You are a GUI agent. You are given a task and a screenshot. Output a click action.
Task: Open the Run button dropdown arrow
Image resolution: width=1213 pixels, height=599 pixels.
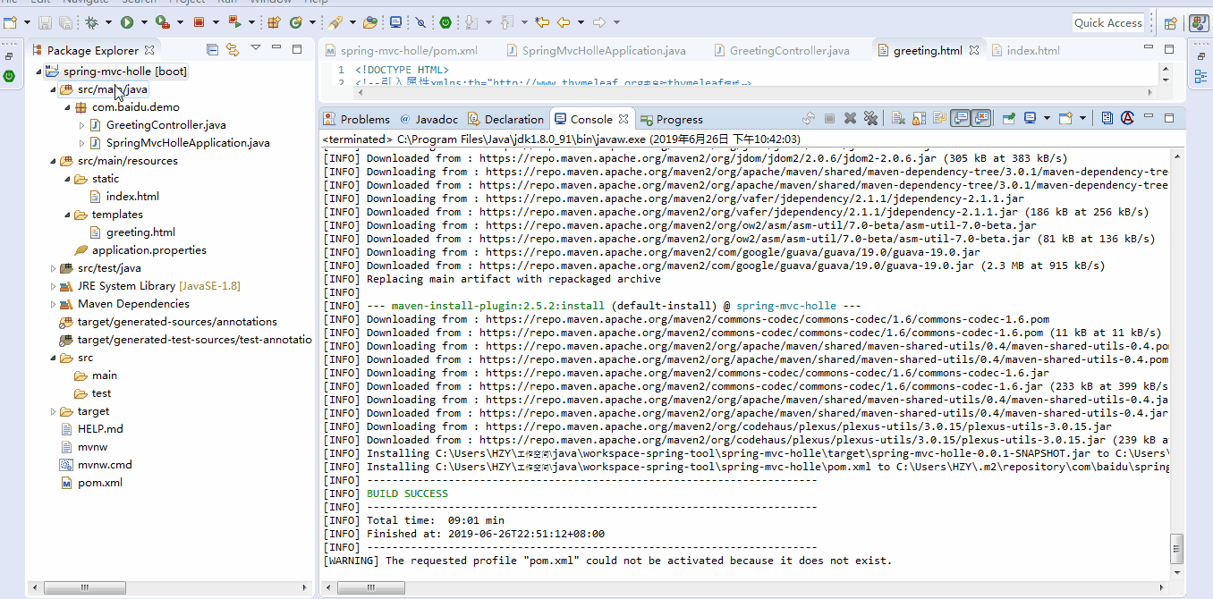tap(143, 22)
